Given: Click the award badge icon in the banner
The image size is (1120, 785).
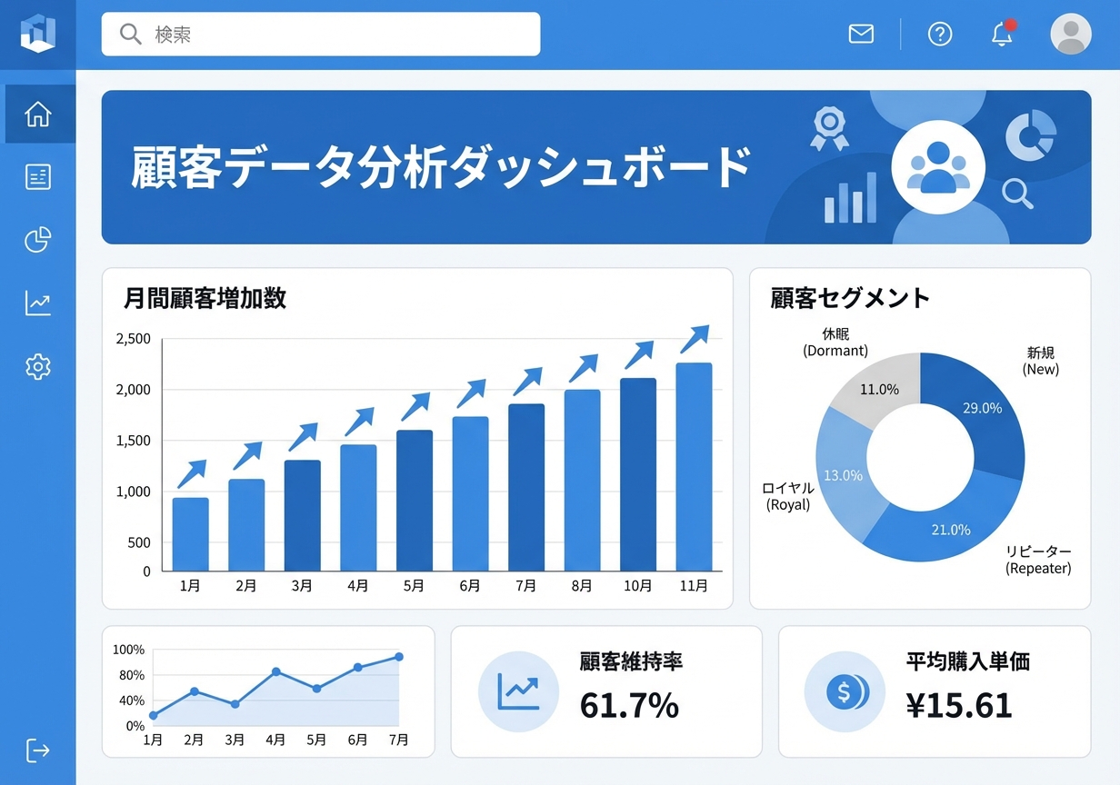Looking at the screenshot, I should pyautogui.click(x=828, y=128).
